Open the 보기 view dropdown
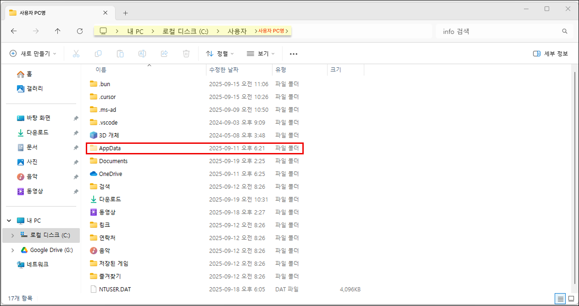 [260, 54]
